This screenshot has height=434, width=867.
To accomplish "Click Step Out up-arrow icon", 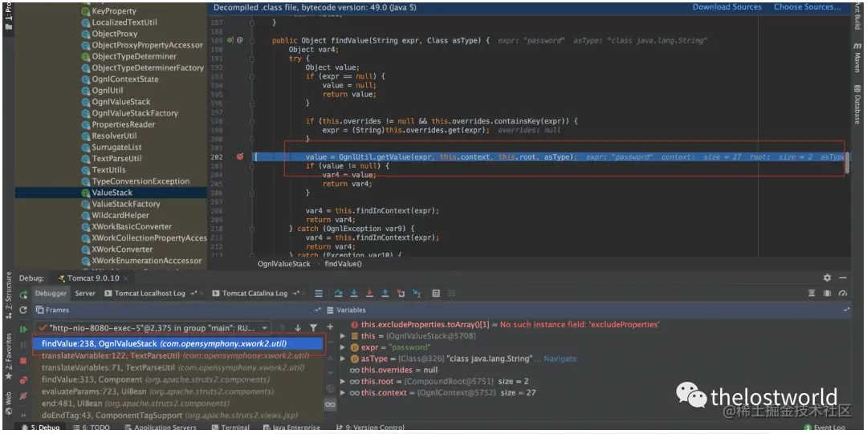I will (x=385, y=294).
